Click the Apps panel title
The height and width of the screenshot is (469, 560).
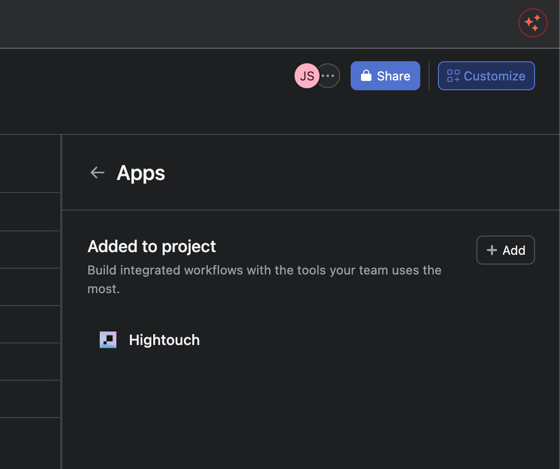(x=141, y=173)
